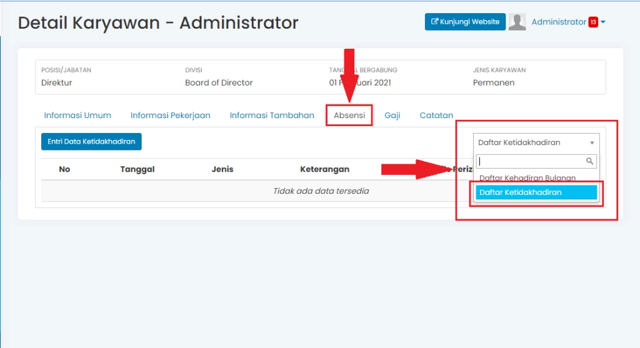Image resolution: width=640 pixels, height=348 pixels.
Task: Click the Administrator username link
Action: (x=559, y=22)
